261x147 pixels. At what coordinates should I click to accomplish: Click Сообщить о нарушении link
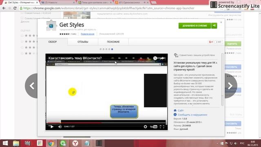[x=192, y=115]
